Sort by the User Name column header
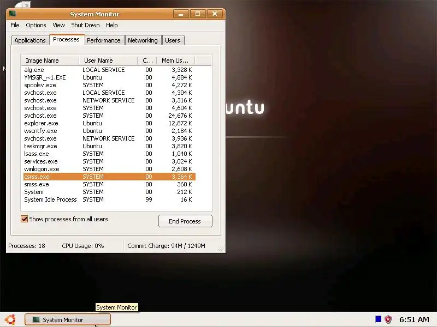 pyautogui.click(x=108, y=60)
